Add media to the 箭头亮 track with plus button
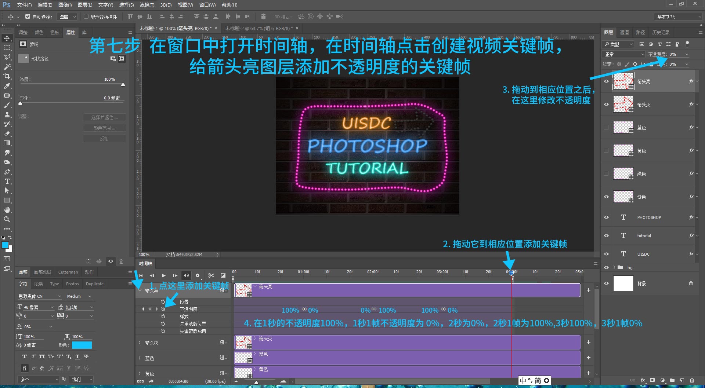The width and height of the screenshot is (705, 388). click(x=589, y=290)
